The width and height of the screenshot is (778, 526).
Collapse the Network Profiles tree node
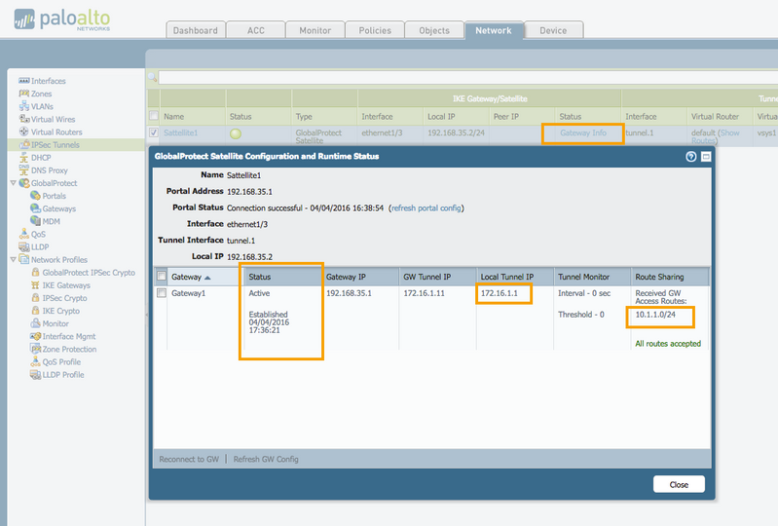[13, 260]
